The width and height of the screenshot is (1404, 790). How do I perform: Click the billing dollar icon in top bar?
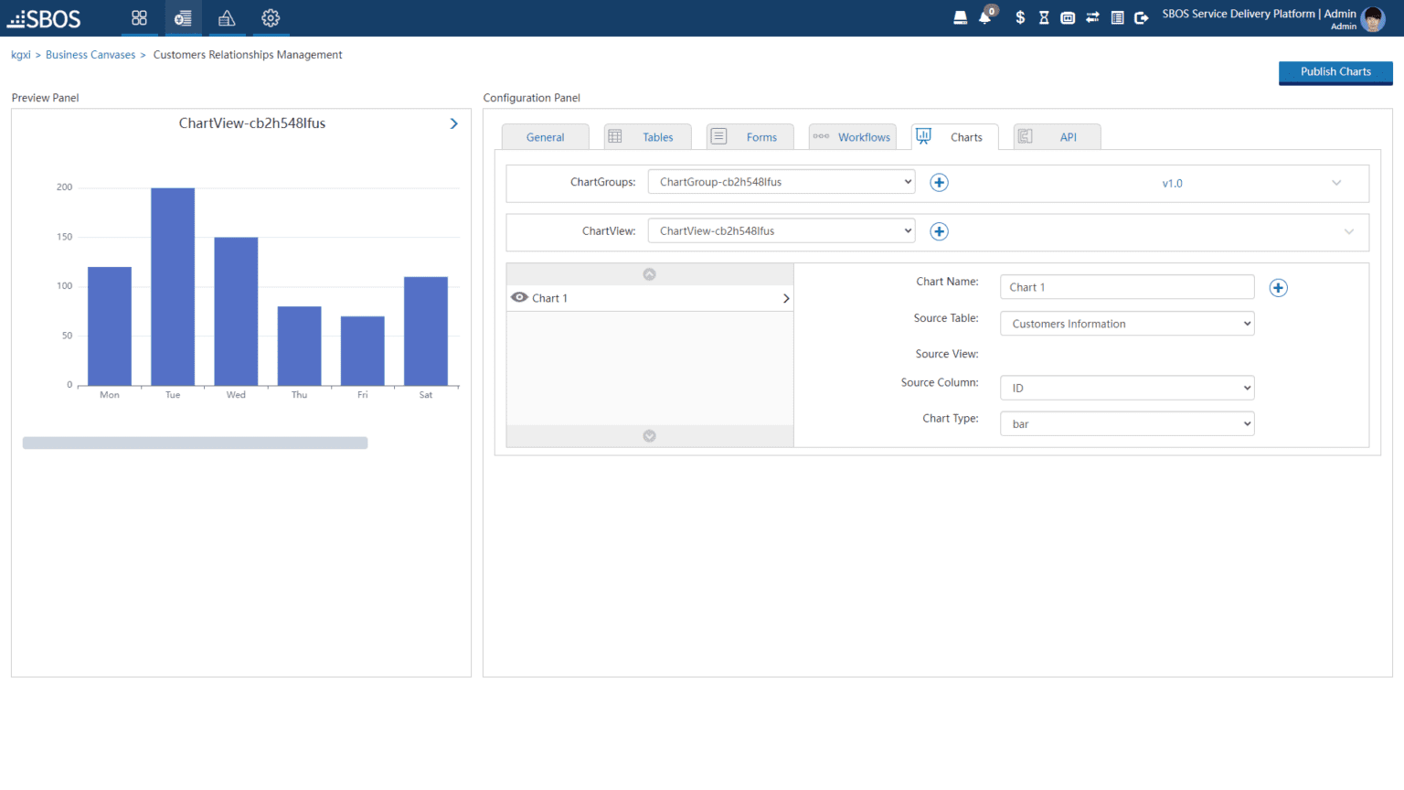pos(1020,16)
